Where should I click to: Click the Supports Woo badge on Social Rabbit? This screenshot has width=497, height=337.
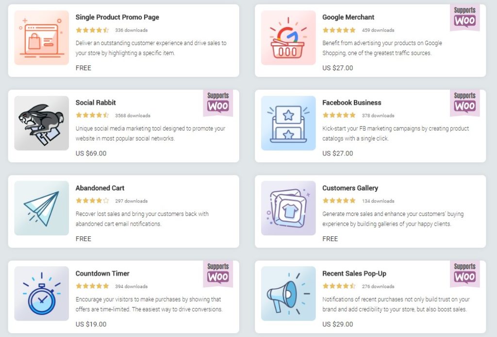point(218,103)
